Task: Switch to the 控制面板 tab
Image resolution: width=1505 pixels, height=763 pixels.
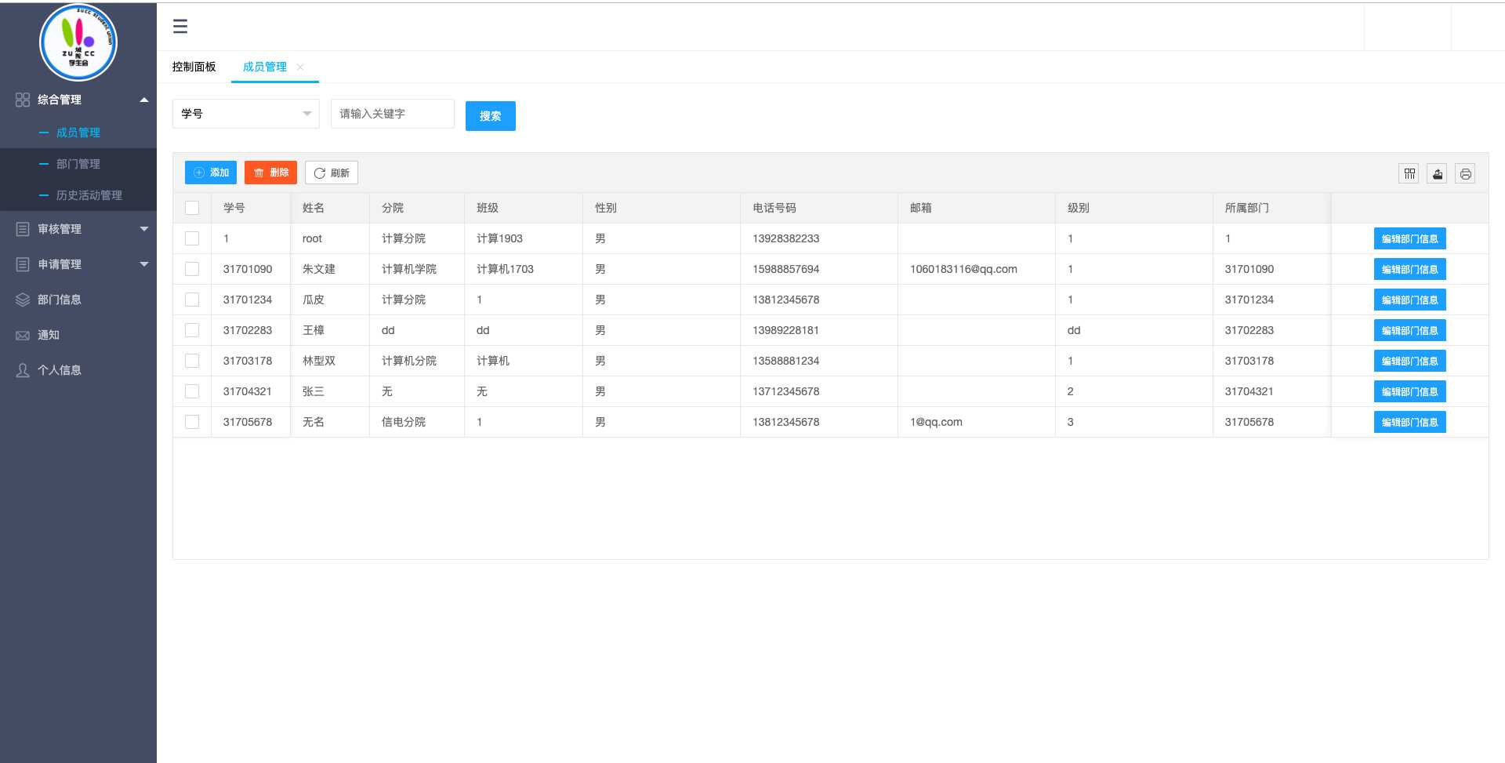Action: pyautogui.click(x=194, y=67)
